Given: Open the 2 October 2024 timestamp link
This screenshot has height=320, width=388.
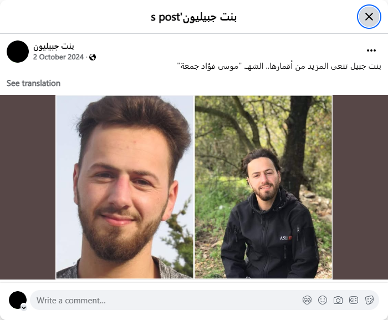Looking at the screenshot, I should tap(58, 57).
